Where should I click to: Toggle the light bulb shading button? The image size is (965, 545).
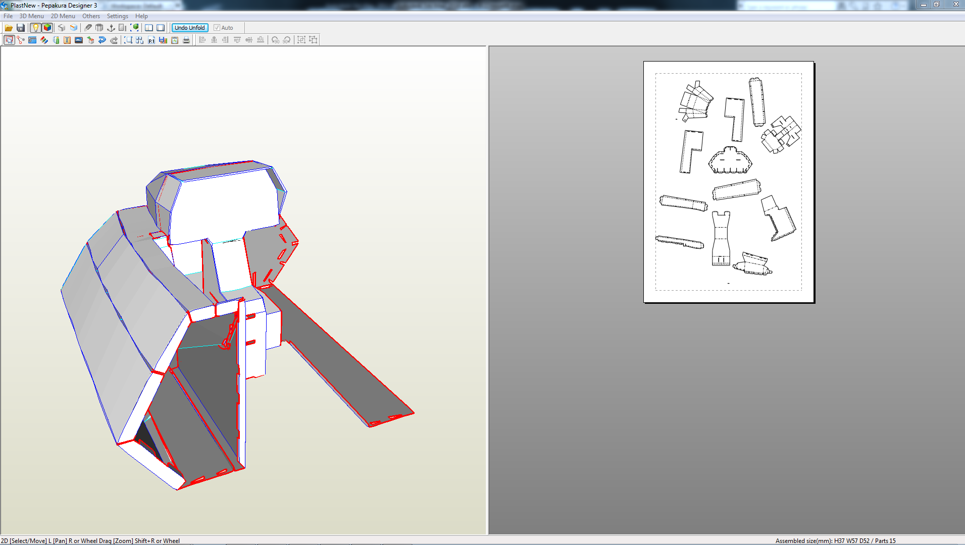[x=35, y=28]
